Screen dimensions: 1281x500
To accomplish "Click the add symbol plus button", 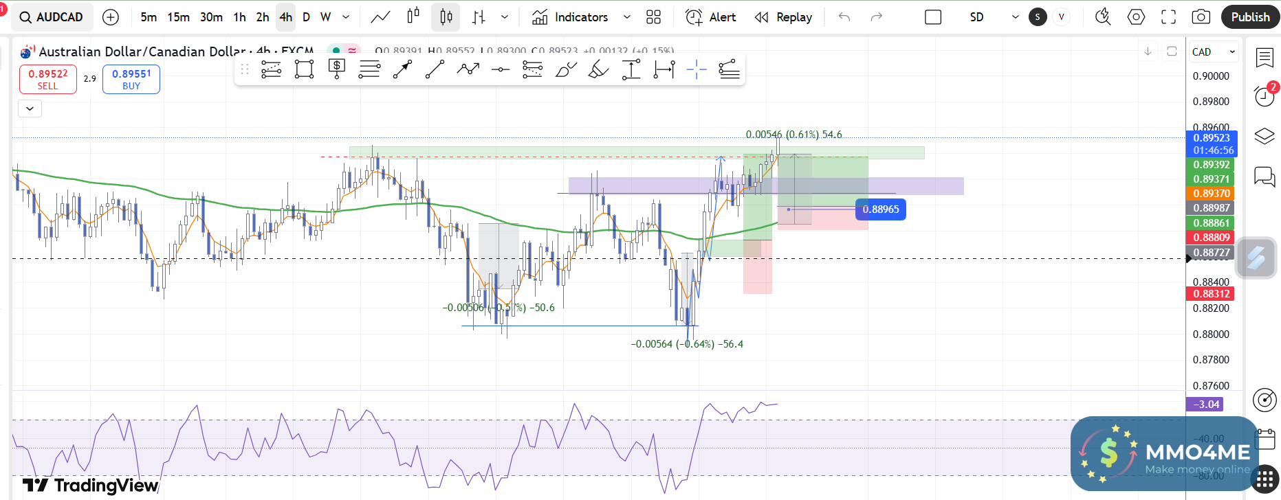I will pos(111,17).
